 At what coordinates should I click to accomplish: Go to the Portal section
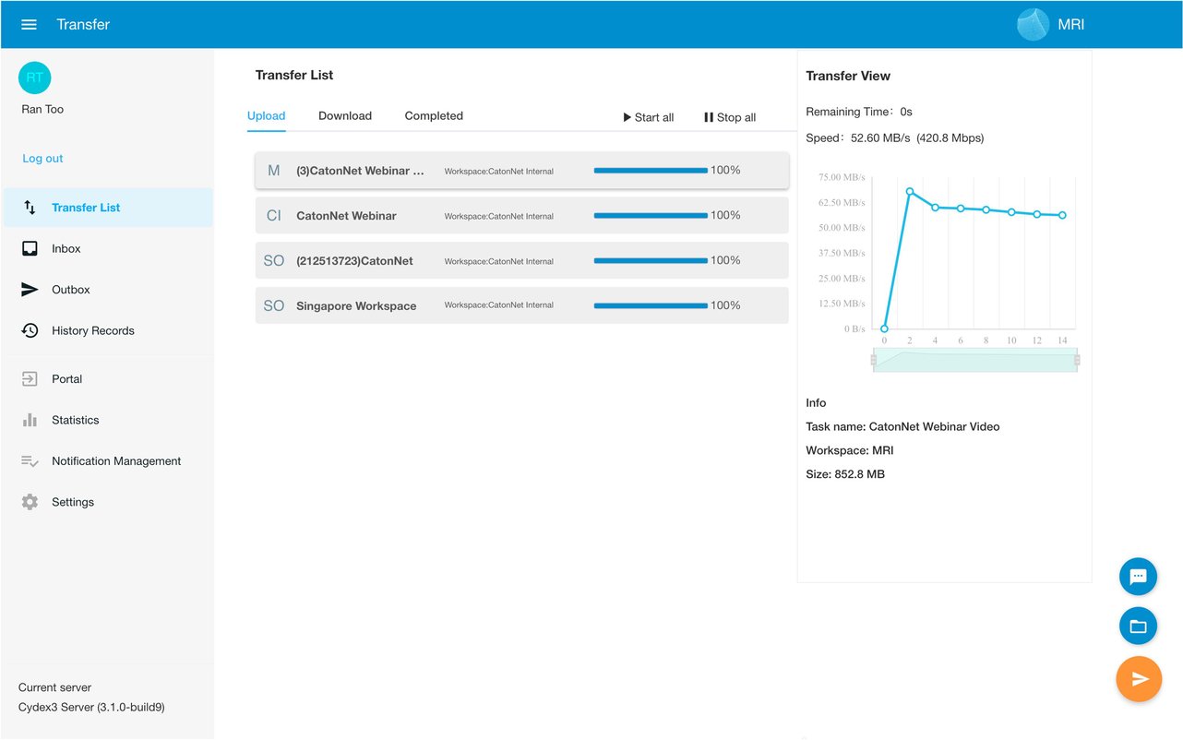tap(66, 378)
